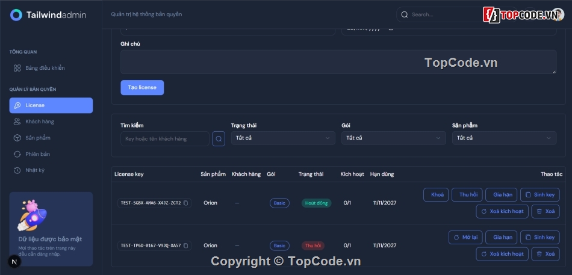Click the users icon beside Khách hàng
The width and height of the screenshot is (572, 275).
pyautogui.click(x=17, y=122)
